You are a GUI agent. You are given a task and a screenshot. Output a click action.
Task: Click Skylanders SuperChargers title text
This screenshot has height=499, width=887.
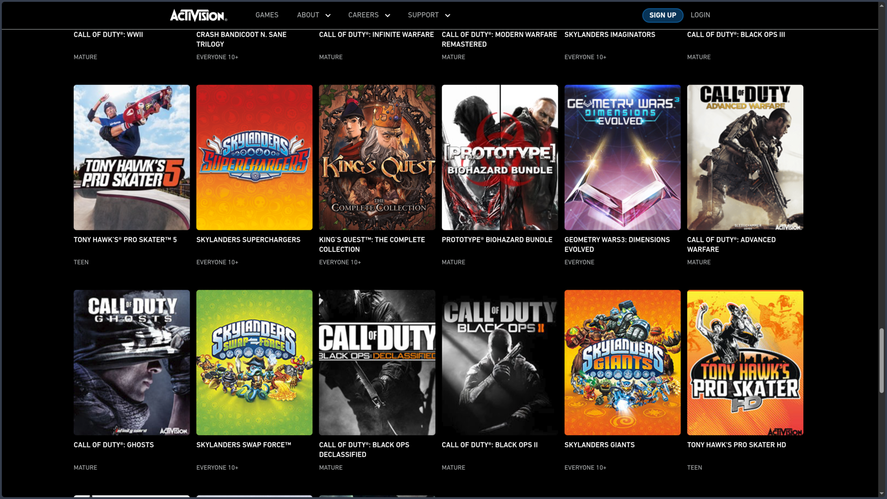pyautogui.click(x=248, y=240)
